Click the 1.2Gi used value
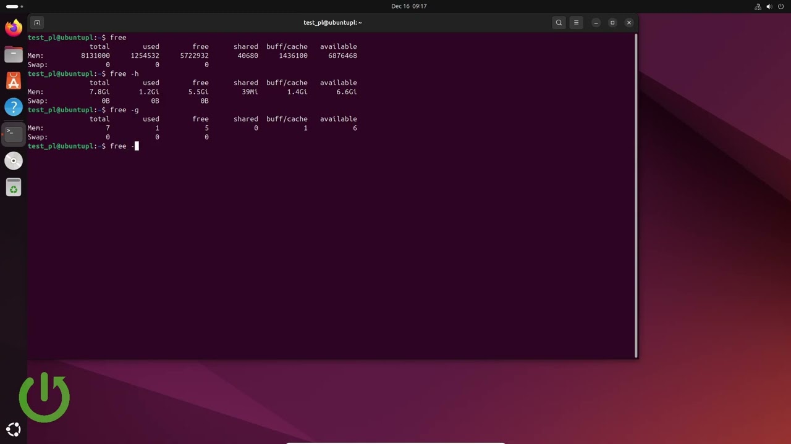791x444 pixels. [x=149, y=92]
